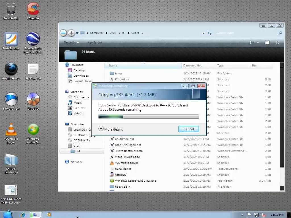Image resolution: width=291 pixels, height=218 pixels.
Task: Select UltraISO desktop icon
Action: [x=33, y=101]
